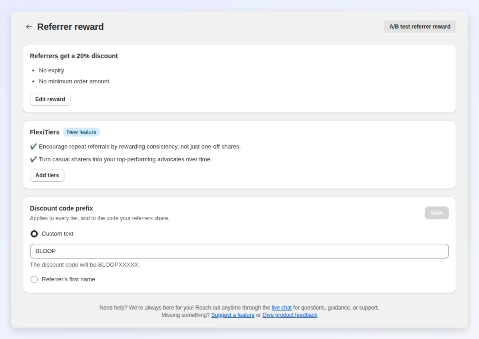The height and width of the screenshot is (339, 479).
Task: Open the live chat link
Action: click(281, 308)
